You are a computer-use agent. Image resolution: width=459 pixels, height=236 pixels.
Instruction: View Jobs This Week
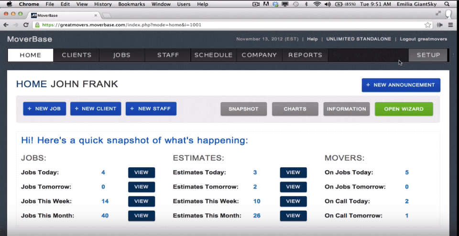pyautogui.click(x=142, y=201)
